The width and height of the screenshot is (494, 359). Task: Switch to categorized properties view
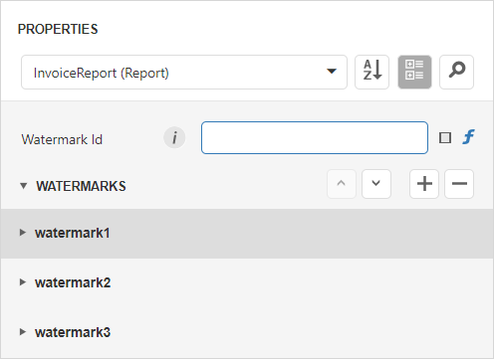414,72
